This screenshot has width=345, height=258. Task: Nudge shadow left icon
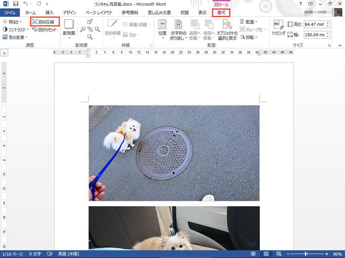pos(83,29)
